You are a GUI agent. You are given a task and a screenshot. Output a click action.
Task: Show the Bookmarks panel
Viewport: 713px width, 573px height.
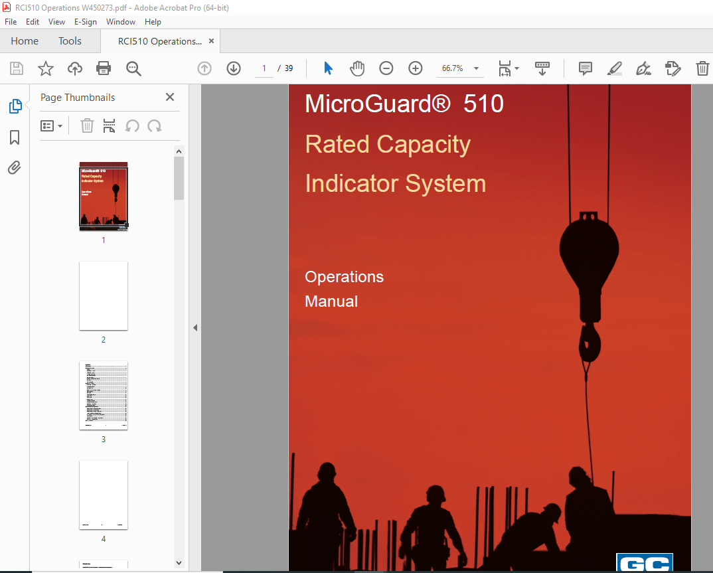(x=15, y=137)
